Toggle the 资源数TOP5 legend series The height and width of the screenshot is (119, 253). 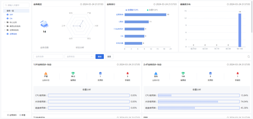coord(132,10)
